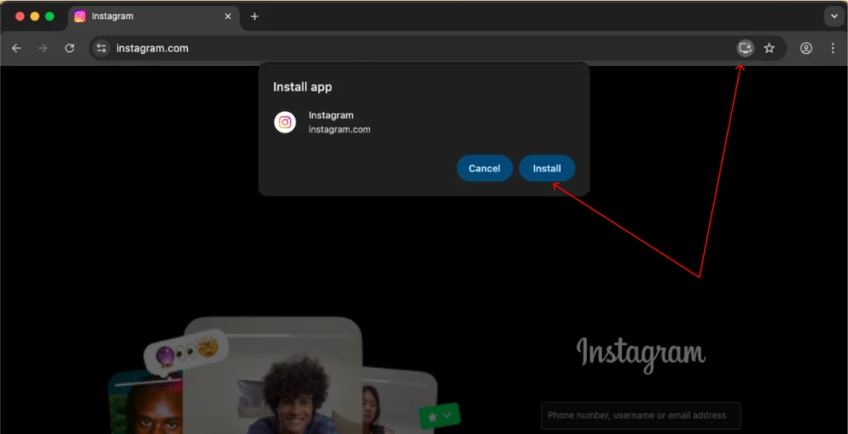Image resolution: width=848 pixels, height=434 pixels.
Task: Click the Phone number, username or email field
Action: [641, 416]
